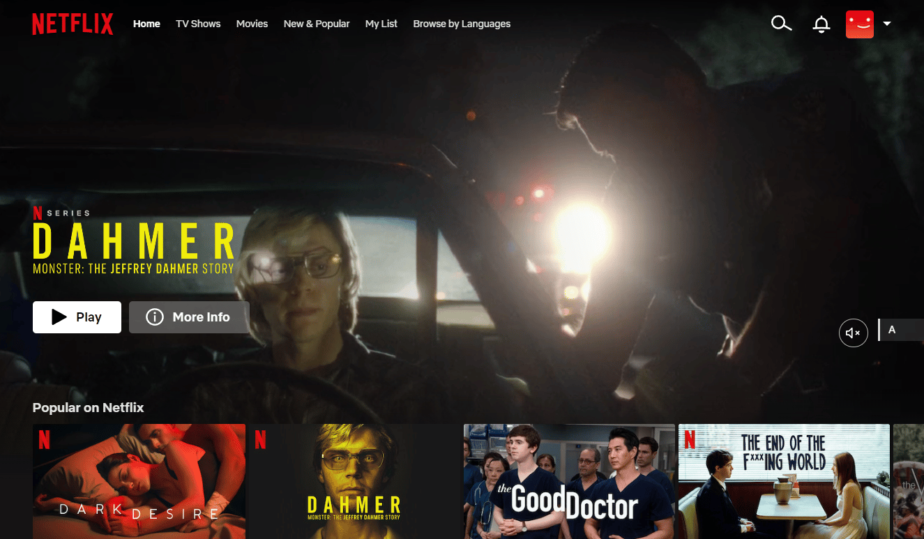Go to Home tab

click(x=146, y=24)
